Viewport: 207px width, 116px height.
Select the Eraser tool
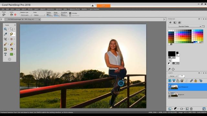[x=12, y=44]
